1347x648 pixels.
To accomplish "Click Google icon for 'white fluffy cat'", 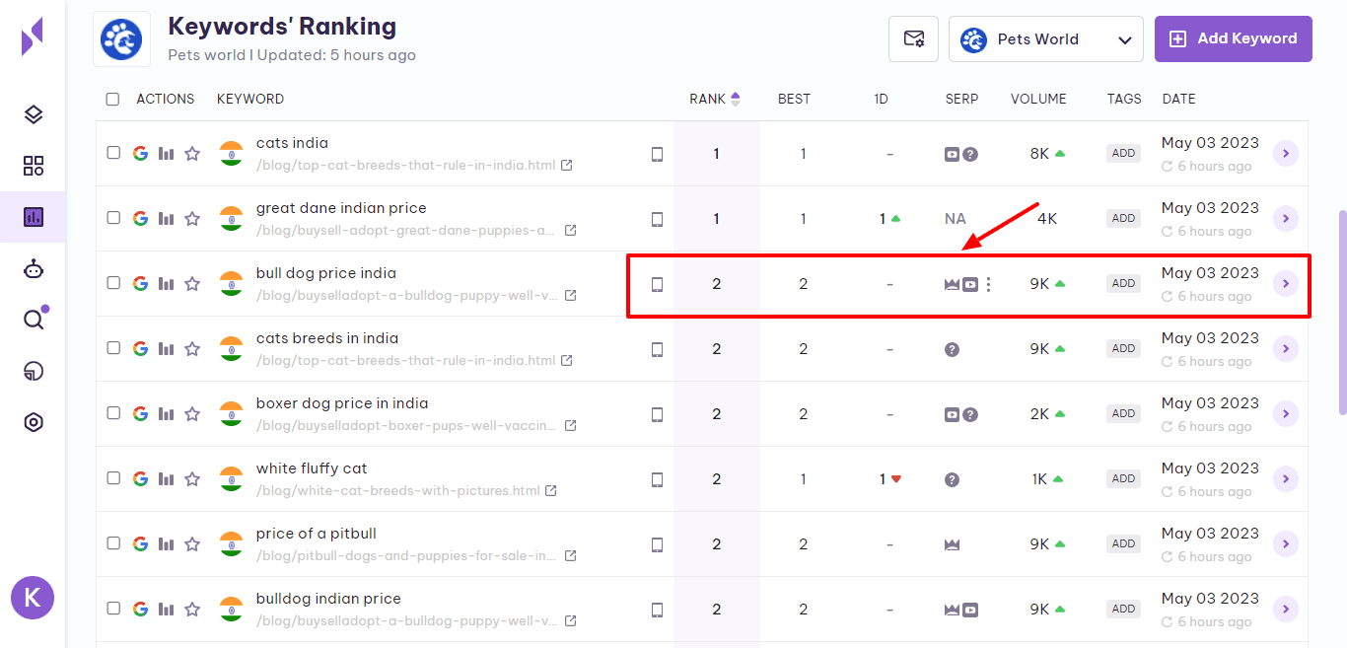I will 140,478.
